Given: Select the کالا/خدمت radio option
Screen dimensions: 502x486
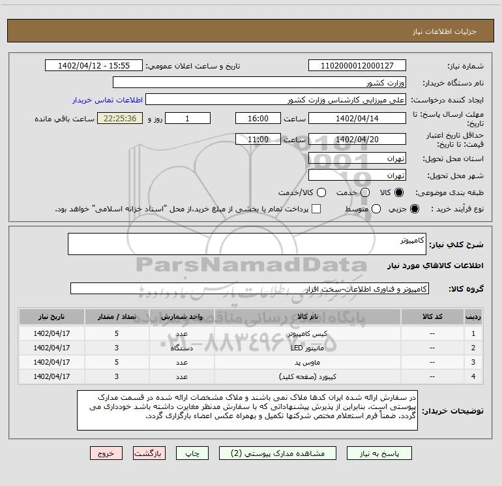Looking at the screenshot, I should 321,192.
